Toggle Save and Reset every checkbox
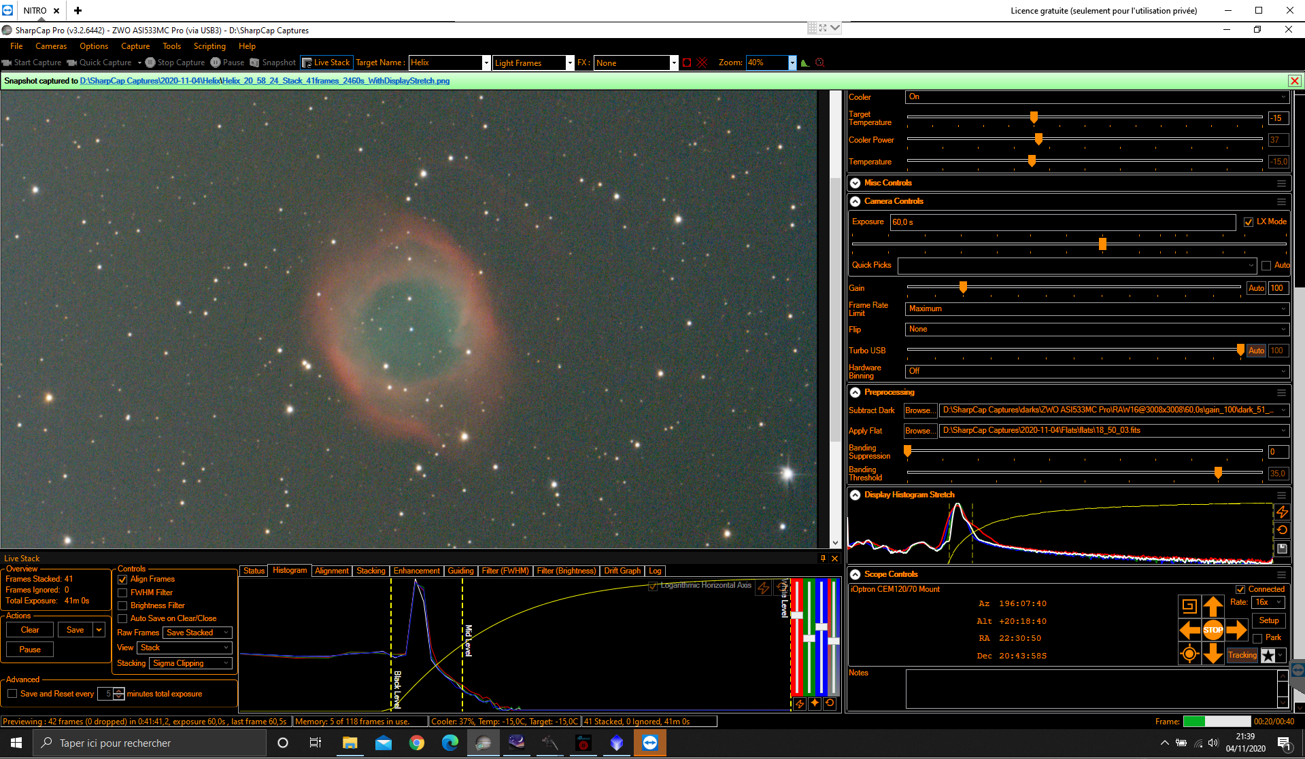The height and width of the screenshot is (759, 1305). (12, 694)
